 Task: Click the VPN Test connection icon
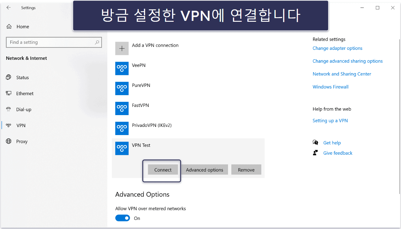(x=122, y=148)
